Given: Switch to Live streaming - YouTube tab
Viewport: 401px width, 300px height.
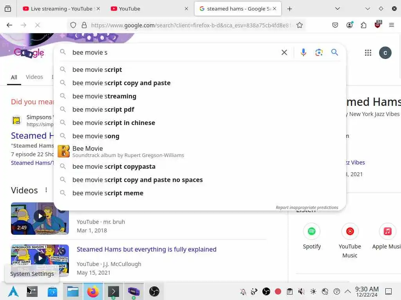Looking at the screenshot, I should click(61, 9).
